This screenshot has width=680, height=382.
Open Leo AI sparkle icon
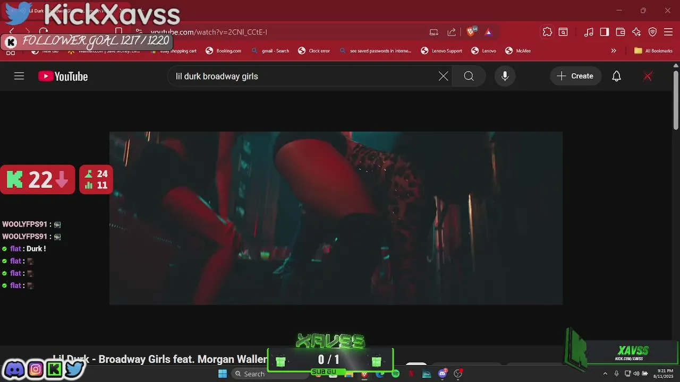[x=636, y=32]
